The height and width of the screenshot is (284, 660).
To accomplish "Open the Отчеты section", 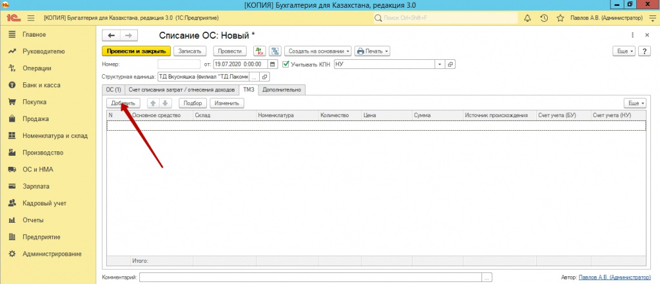I will tap(34, 220).
